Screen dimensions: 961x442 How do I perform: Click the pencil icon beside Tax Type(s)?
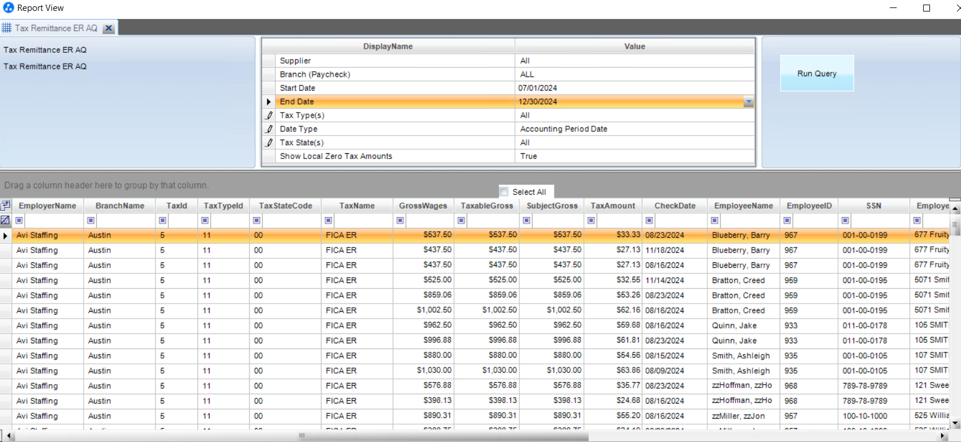[x=269, y=115]
